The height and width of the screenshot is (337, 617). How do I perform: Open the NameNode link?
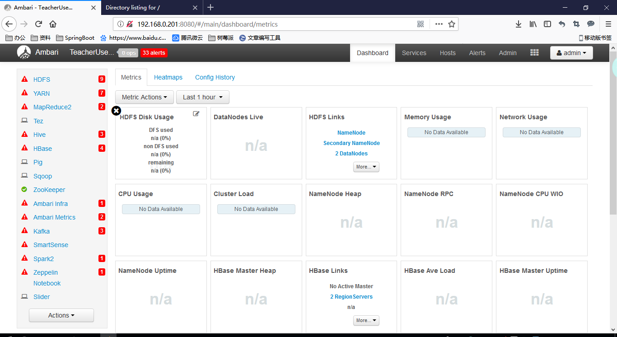coord(351,133)
